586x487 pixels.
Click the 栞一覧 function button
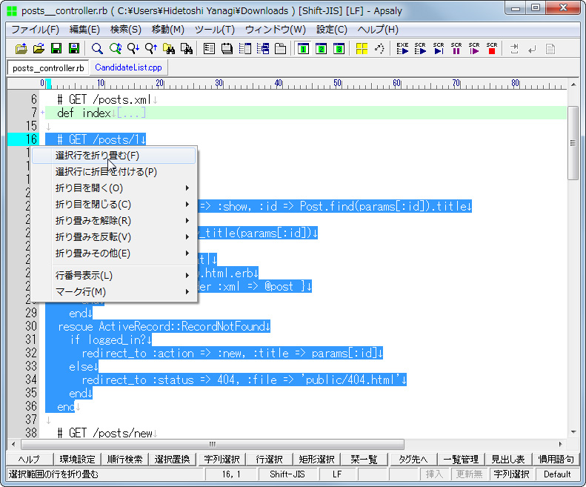pos(364,460)
